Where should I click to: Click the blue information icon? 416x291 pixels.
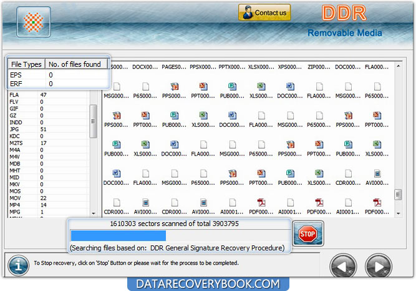pyautogui.click(x=18, y=265)
